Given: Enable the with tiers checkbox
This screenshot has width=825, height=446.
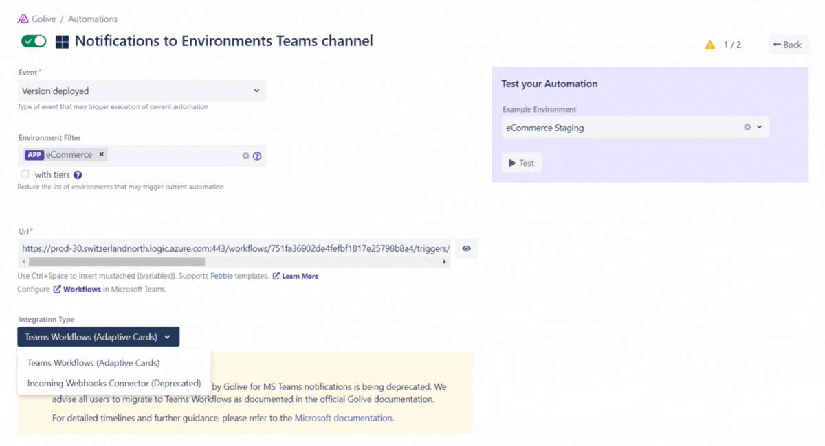Looking at the screenshot, I should (x=24, y=174).
